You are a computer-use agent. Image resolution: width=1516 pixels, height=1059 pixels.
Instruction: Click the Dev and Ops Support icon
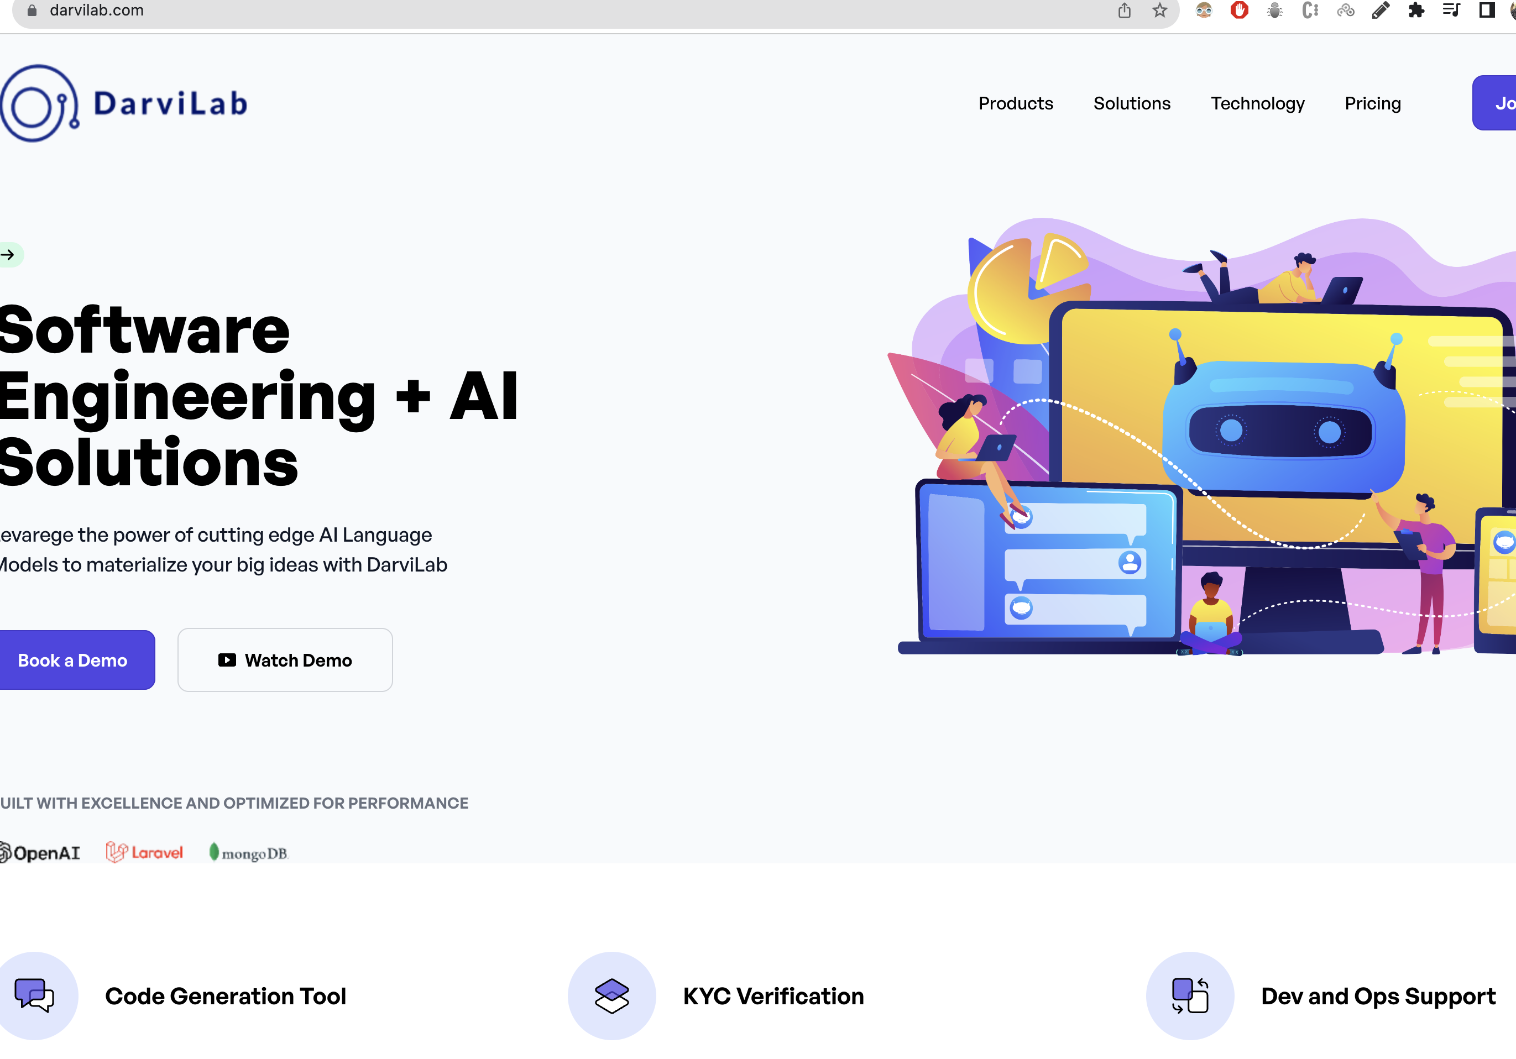1190,994
